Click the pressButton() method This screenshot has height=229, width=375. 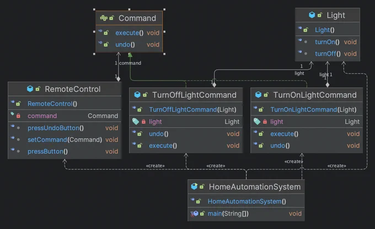click(x=47, y=151)
